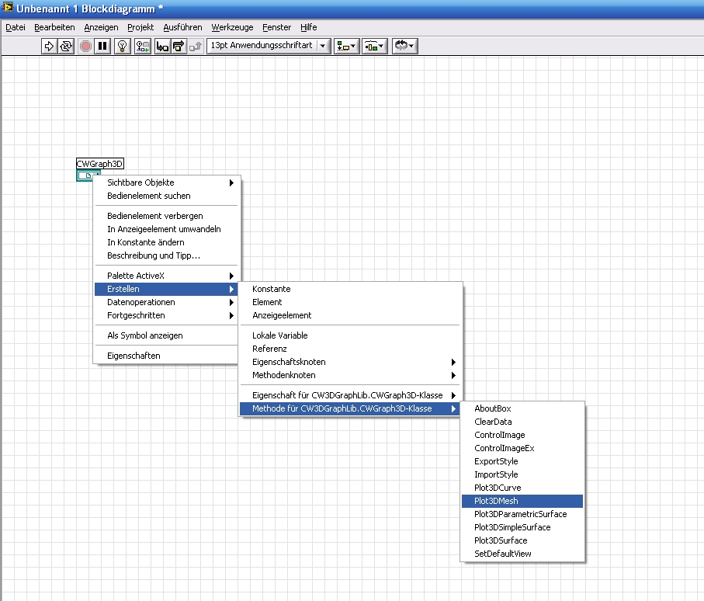Open the align objects dropdown
This screenshot has height=601, width=704.
pyautogui.click(x=346, y=46)
